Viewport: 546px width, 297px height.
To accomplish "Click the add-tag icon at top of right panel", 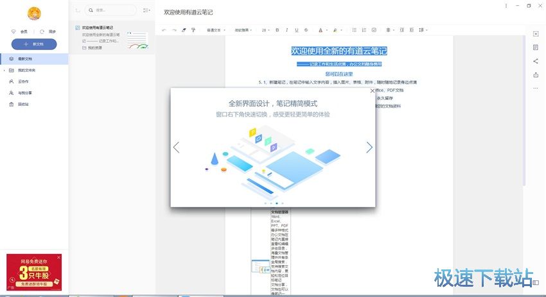I will tap(536, 34).
